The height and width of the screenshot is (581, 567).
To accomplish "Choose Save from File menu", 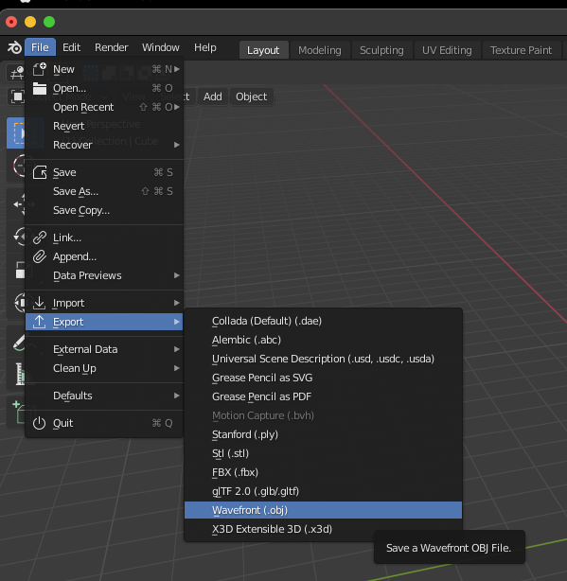I will click(104, 172).
